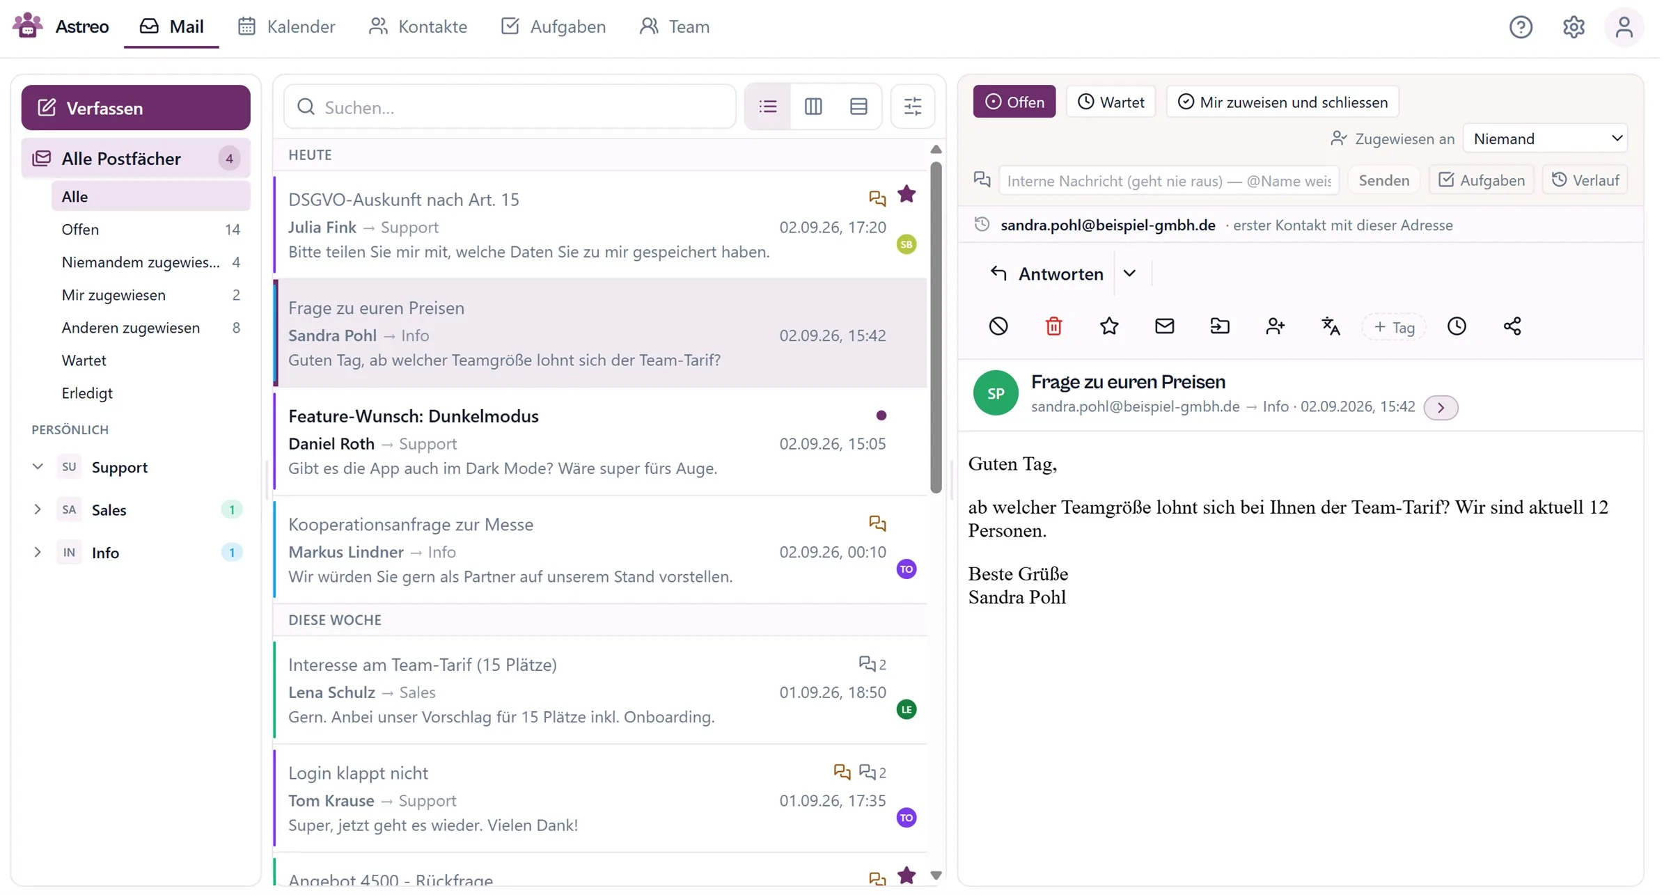The width and height of the screenshot is (1671, 895).
Task: Select the Niemandem zugewiesen folder
Action: coord(152,264)
